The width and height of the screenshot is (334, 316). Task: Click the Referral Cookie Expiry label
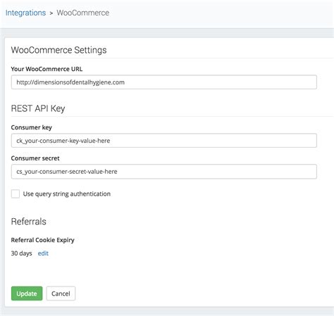click(x=43, y=240)
